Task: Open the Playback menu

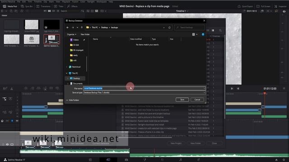Action: (66, 1)
